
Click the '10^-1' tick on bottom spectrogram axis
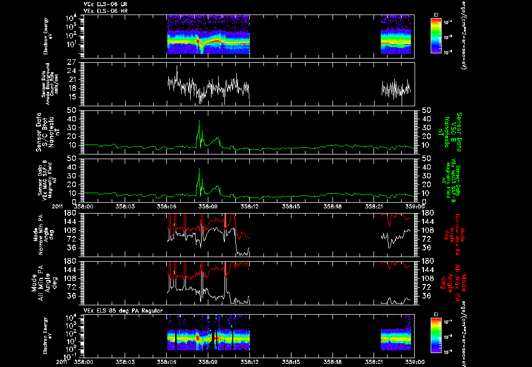pyautogui.click(x=70, y=356)
